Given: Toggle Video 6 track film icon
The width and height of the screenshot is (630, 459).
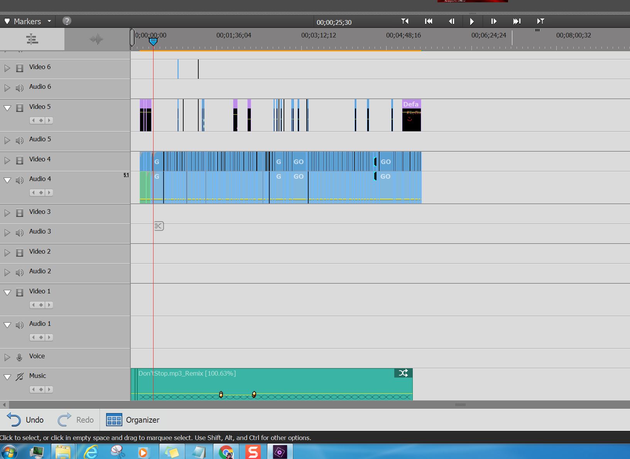Looking at the screenshot, I should [x=20, y=68].
